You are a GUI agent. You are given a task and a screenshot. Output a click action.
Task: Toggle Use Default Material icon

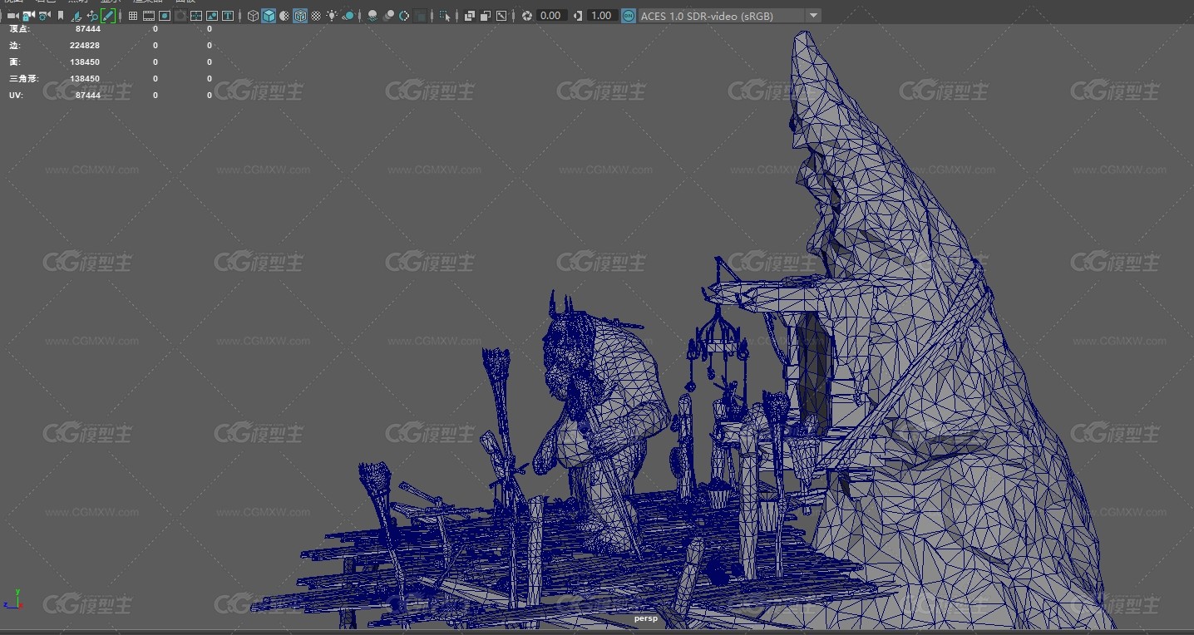click(x=284, y=16)
